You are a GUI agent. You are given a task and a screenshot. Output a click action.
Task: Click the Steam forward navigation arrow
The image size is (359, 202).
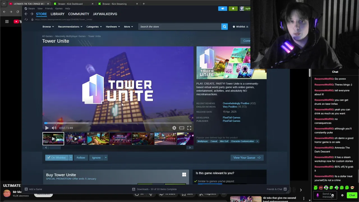(x=32, y=14)
